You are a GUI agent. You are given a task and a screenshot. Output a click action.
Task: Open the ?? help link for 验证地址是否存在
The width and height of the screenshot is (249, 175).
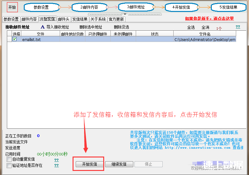pos(57,165)
